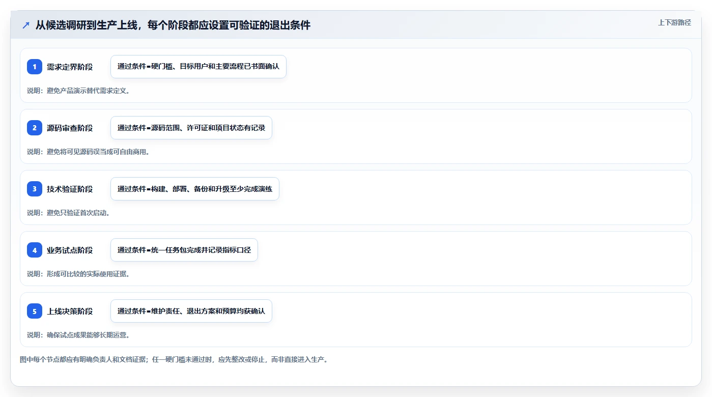
Task: Click the note 避免产品演示替代需求定义
Action: (78, 91)
